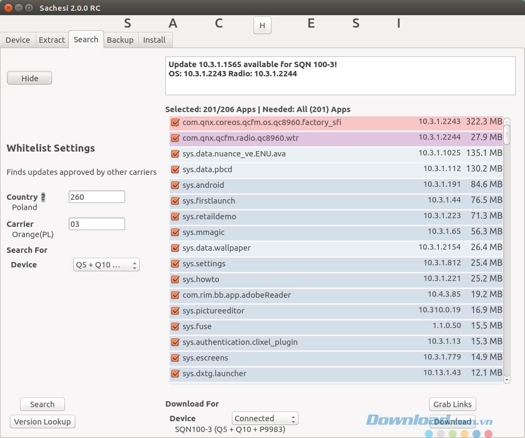The width and height of the screenshot is (525, 438).
Task: Toggle the sys.firstlaunch checkbox
Action: tap(175, 201)
